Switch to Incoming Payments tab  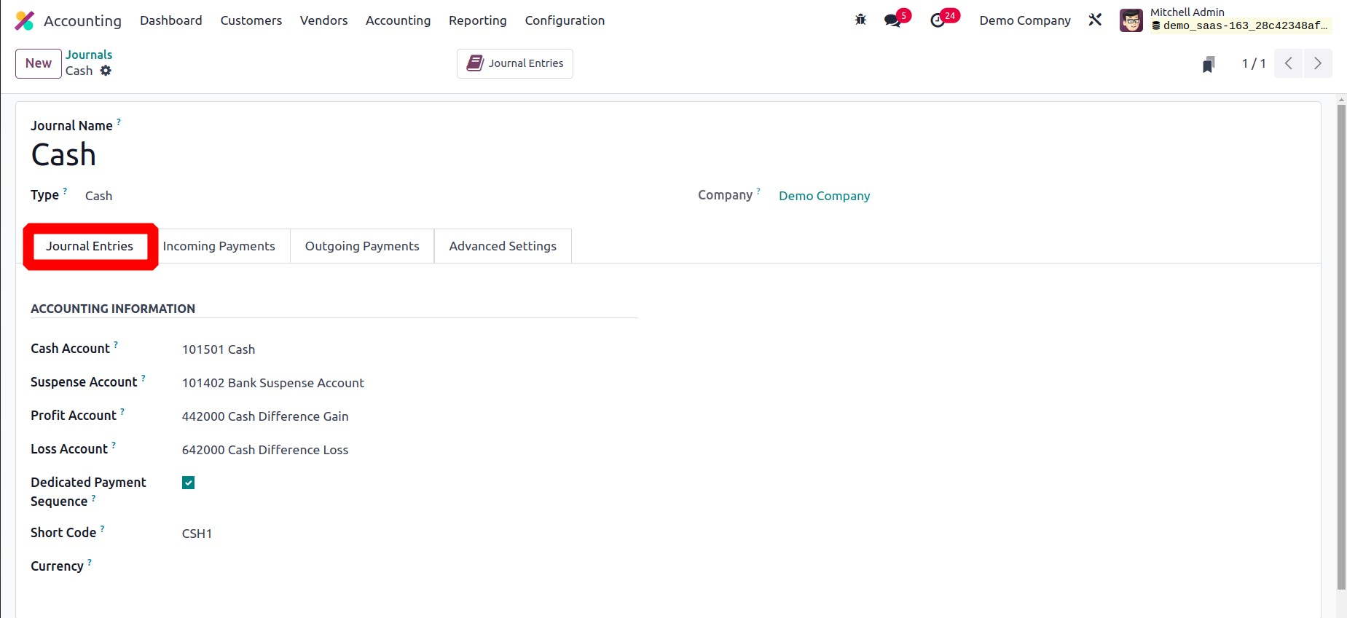pos(219,246)
